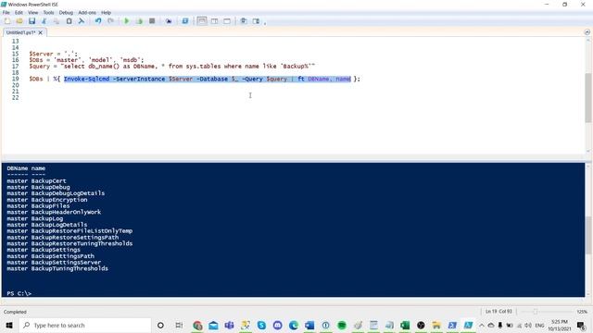593x333 pixels.
Task: Open Mail app from the taskbar
Action: tap(213, 325)
